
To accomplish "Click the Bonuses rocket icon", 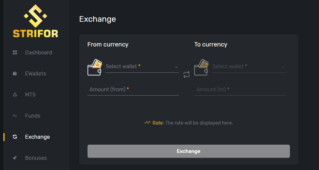I will tap(15, 158).
